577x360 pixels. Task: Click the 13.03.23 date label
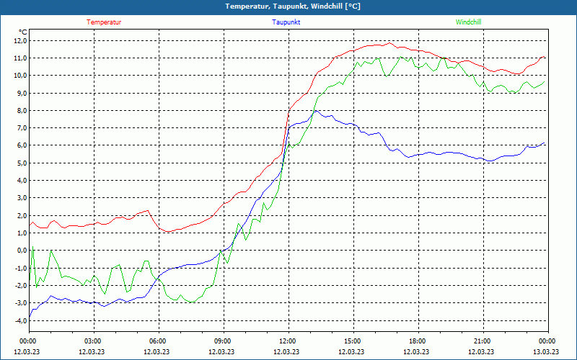546,351
